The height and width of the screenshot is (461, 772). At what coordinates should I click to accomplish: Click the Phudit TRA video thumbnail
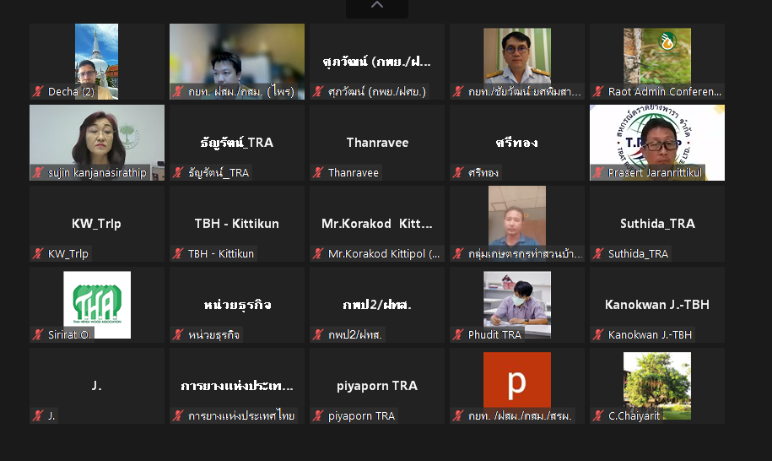pyautogui.click(x=517, y=304)
